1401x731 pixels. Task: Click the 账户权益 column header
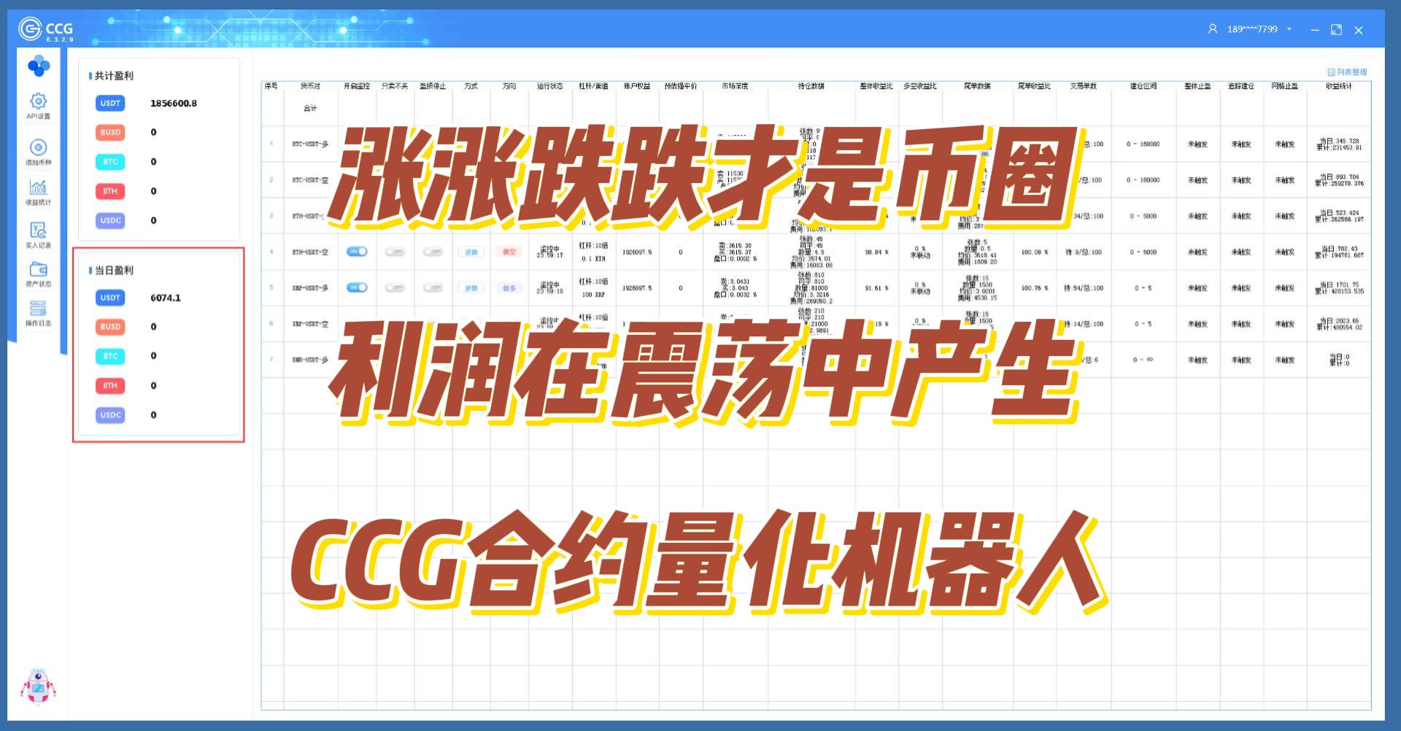click(637, 86)
